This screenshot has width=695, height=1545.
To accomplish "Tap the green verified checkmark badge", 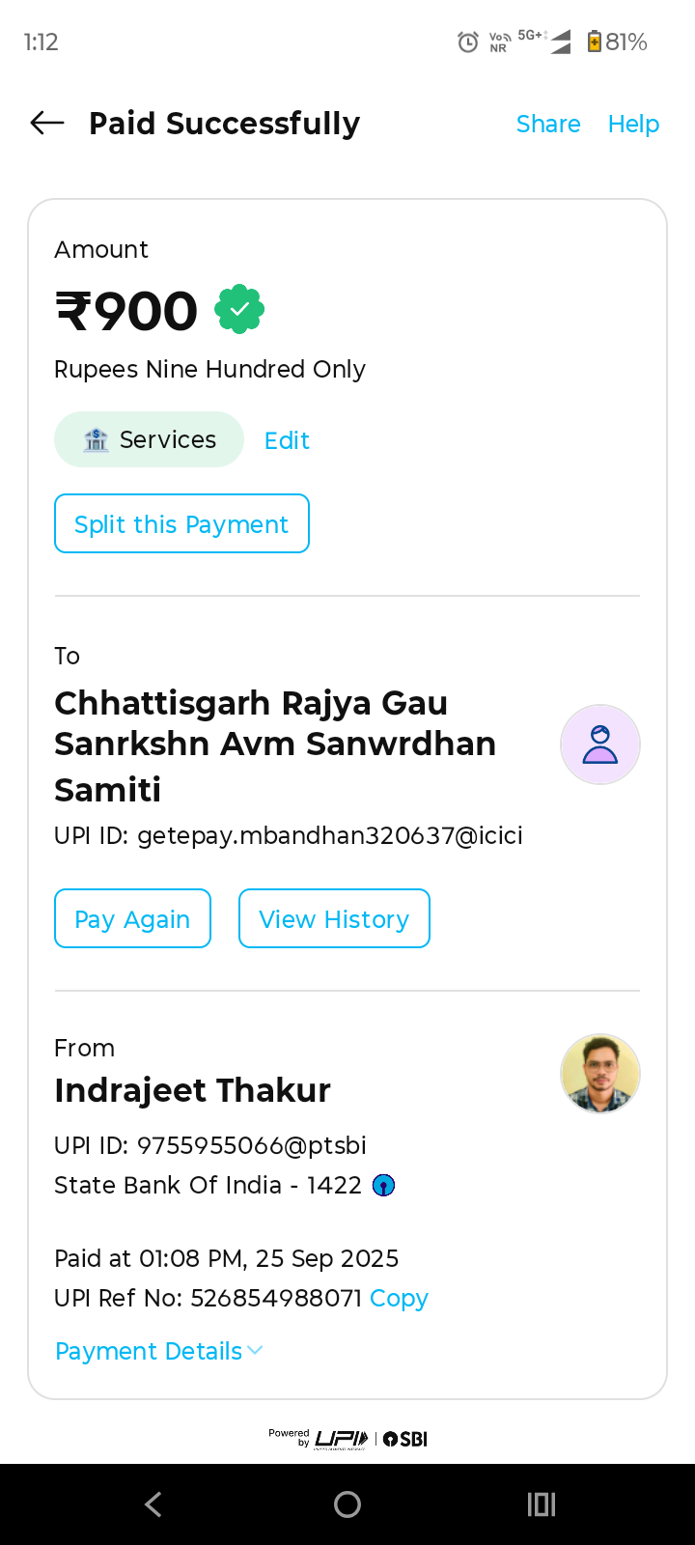I will click(x=239, y=309).
